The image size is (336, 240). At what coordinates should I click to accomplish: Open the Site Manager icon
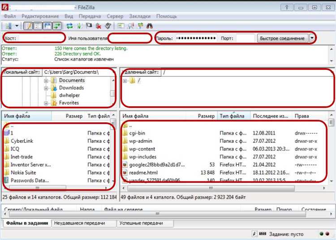tap(8, 26)
